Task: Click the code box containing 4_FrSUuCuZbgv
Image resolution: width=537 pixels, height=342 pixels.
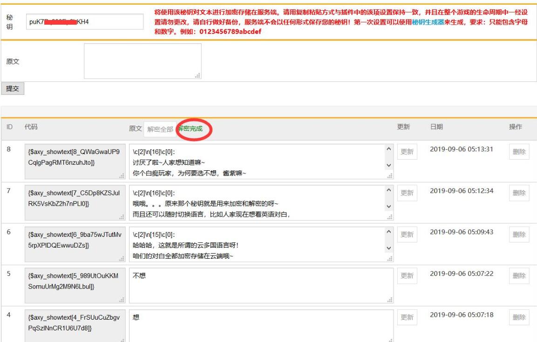Action: 75,326
